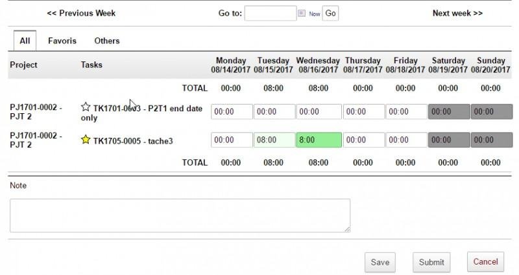Click task name TK1705-0005 - tache3

pyautogui.click(x=133, y=141)
